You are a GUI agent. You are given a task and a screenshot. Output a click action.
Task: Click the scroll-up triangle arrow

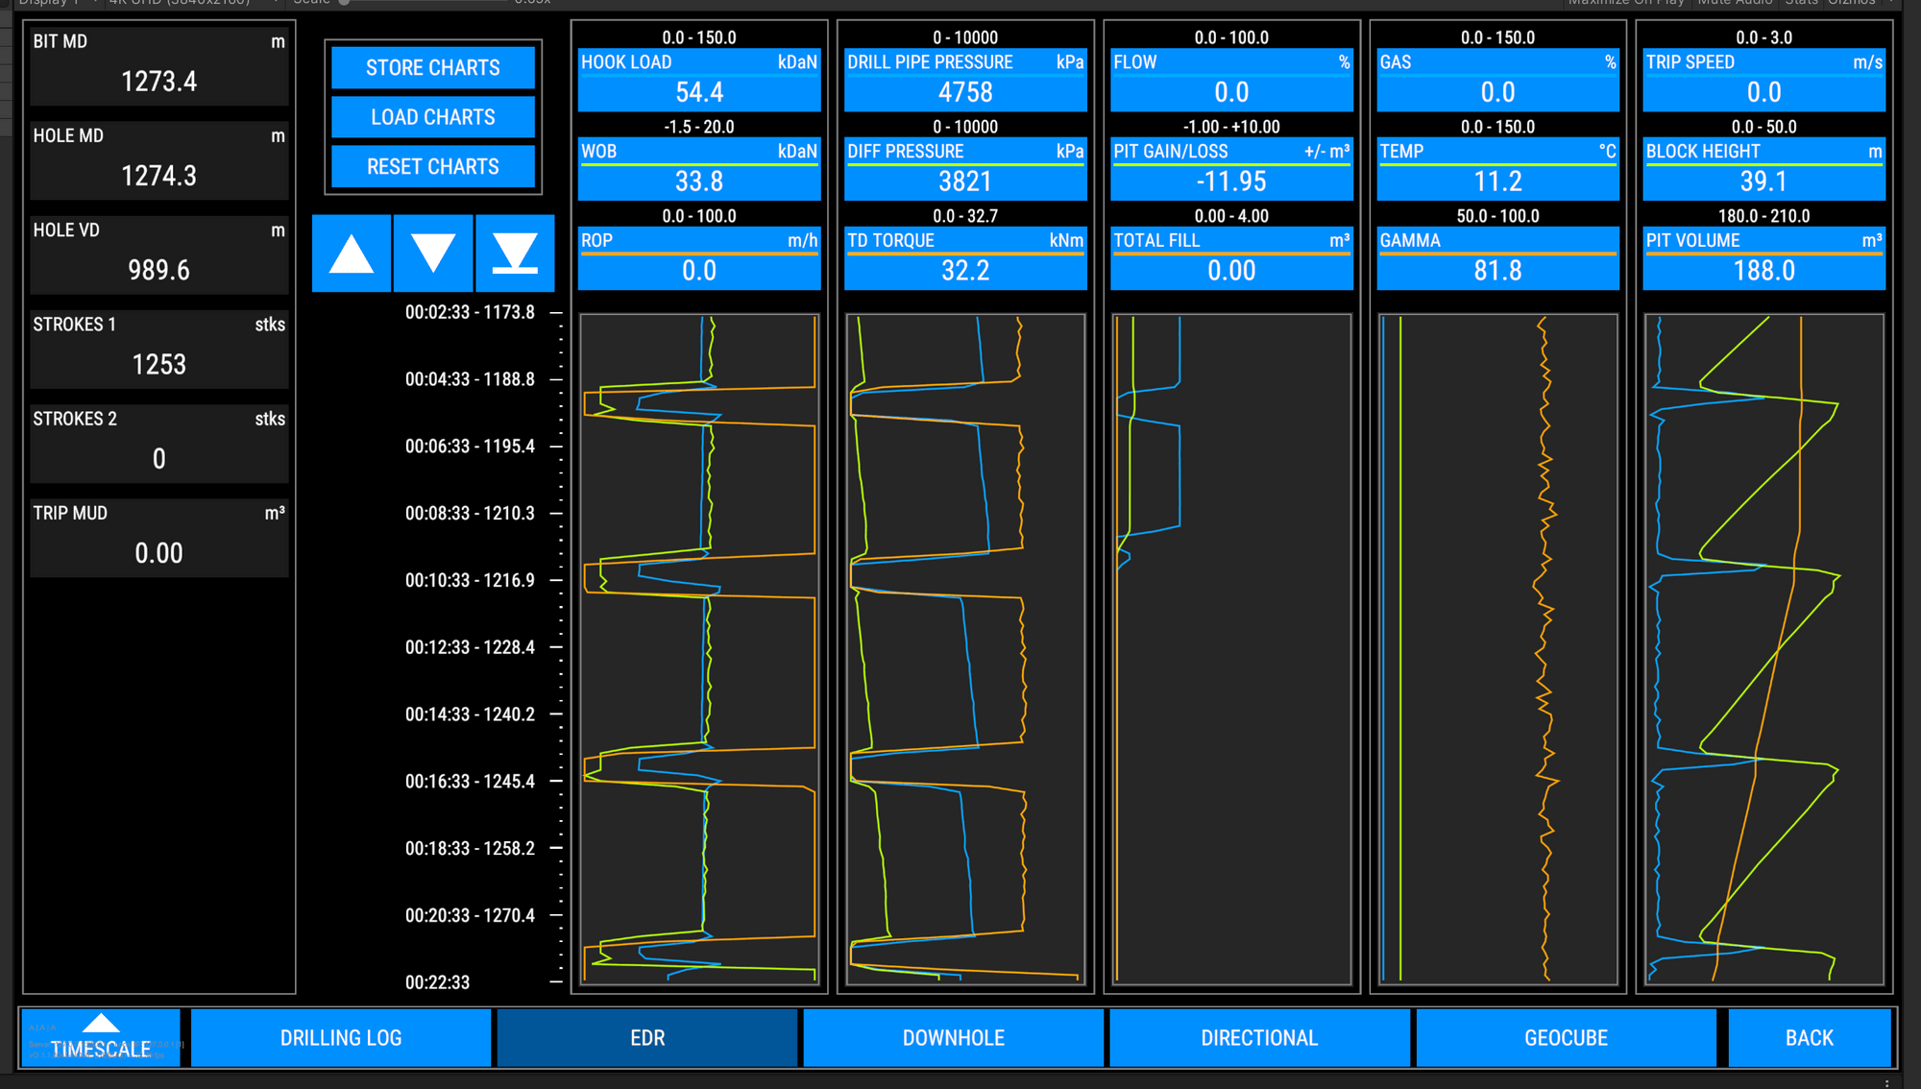(352, 254)
